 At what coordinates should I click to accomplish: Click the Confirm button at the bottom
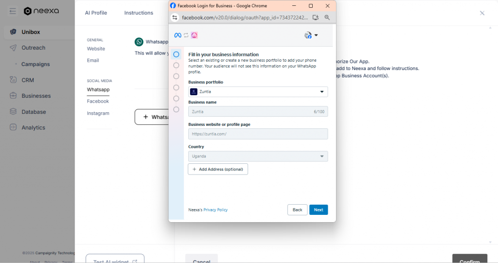pos(470,259)
